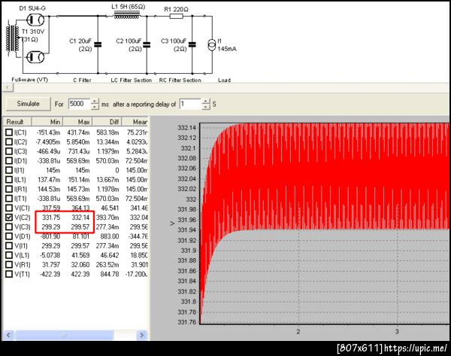The height and width of the screenshot is (356, 451).
Task: Click the Result column header
Action: (x=17, y=122)
